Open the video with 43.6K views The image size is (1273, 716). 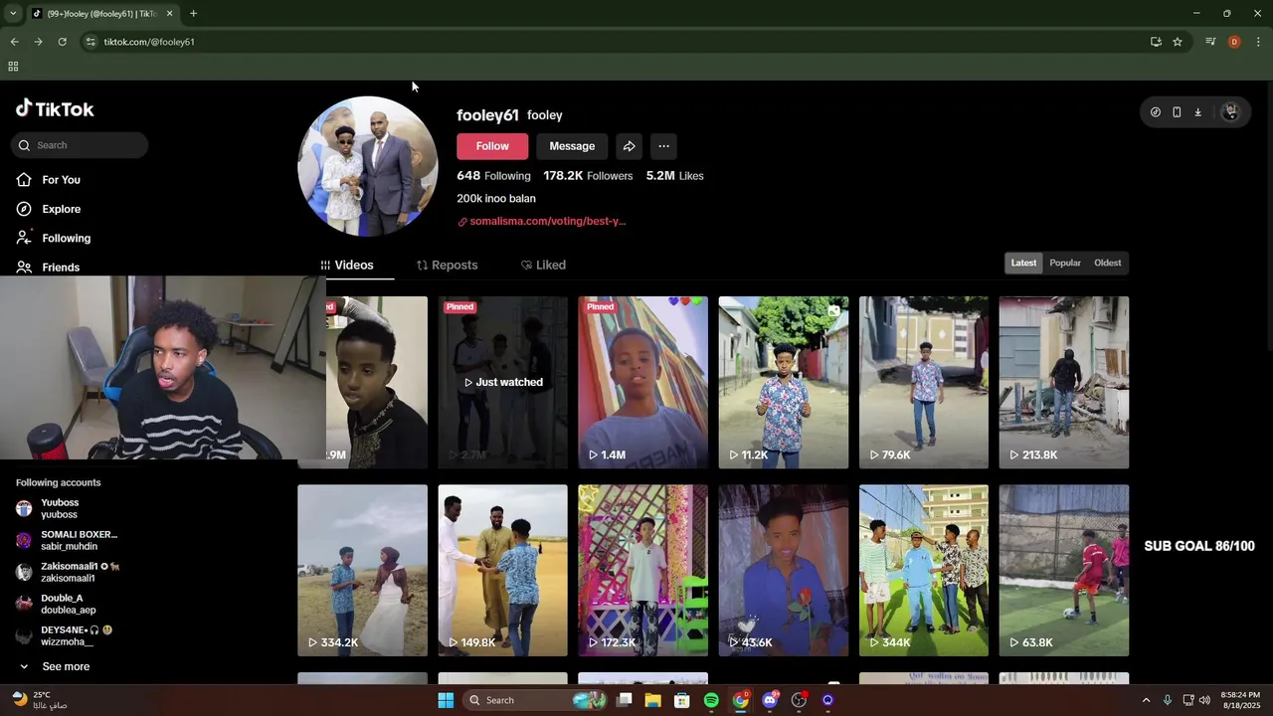point(784,570)
